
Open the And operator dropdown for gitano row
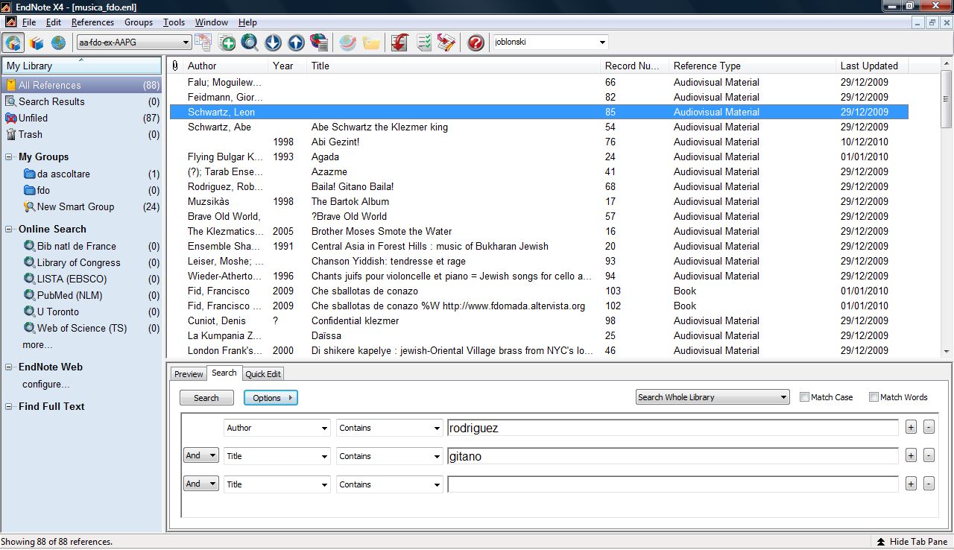[x=200, y=455]
